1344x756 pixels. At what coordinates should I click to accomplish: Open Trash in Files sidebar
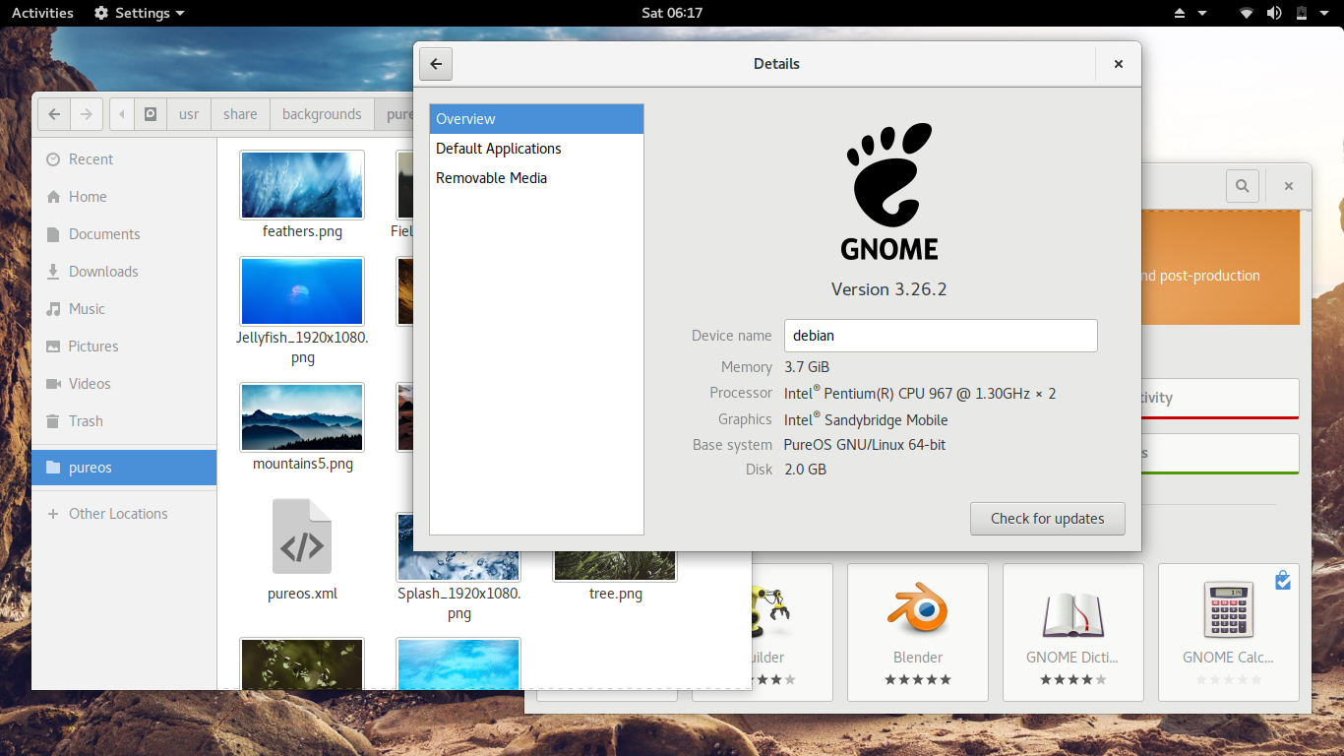tap(124, 421)
